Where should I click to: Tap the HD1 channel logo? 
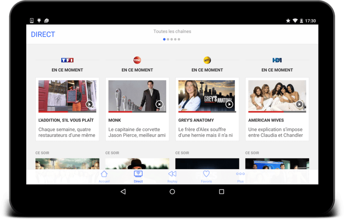click(277, 60)
